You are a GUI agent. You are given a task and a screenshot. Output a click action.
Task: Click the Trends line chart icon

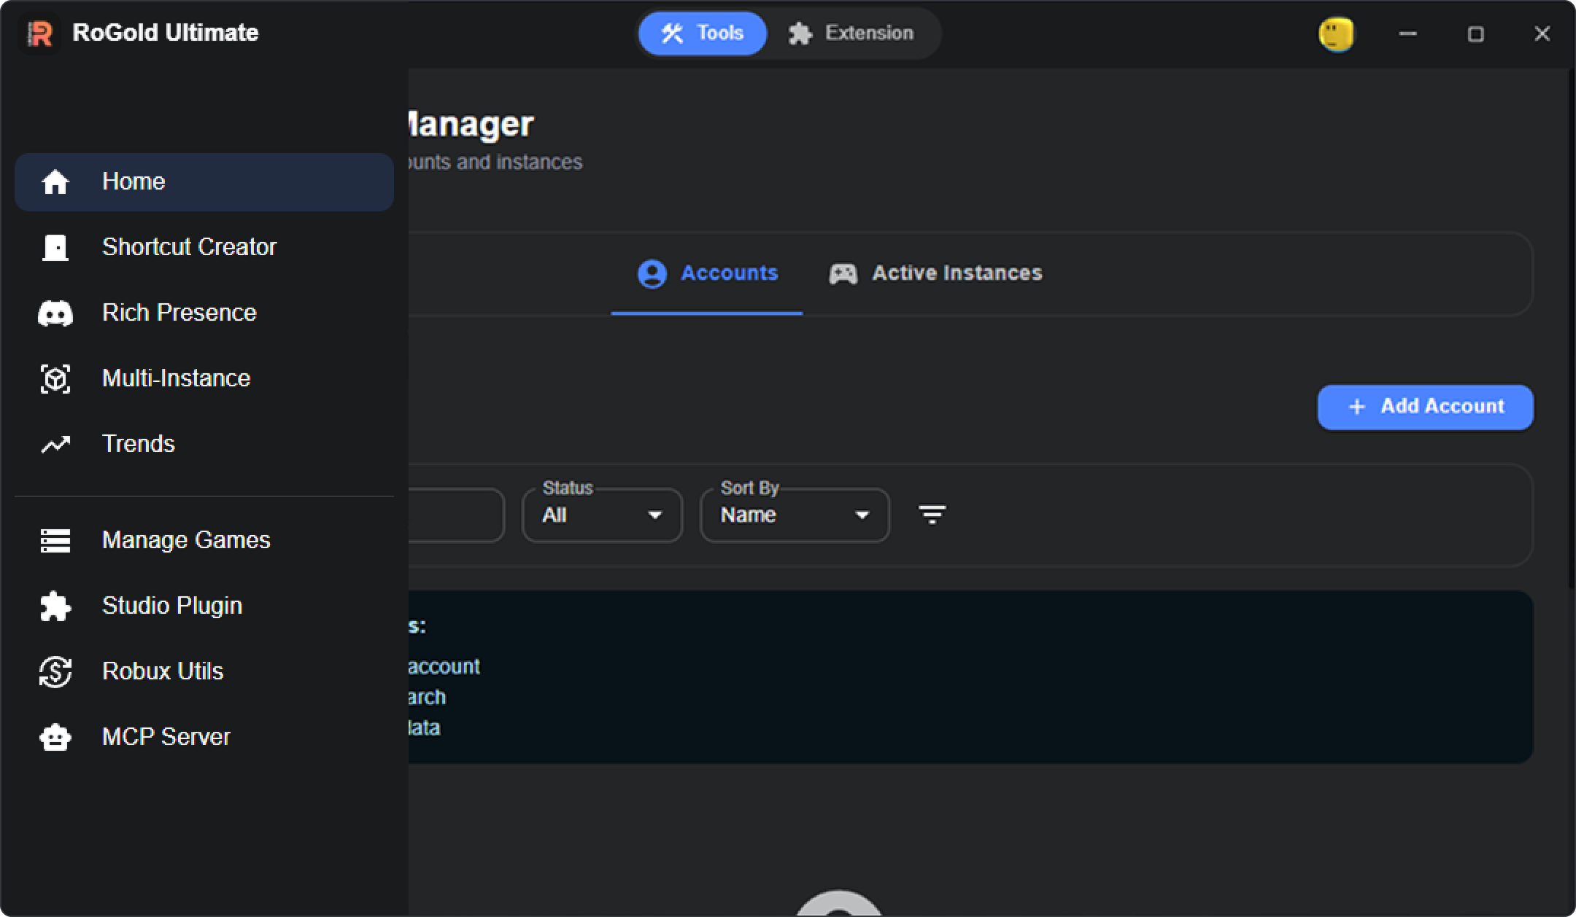[55, 444]
